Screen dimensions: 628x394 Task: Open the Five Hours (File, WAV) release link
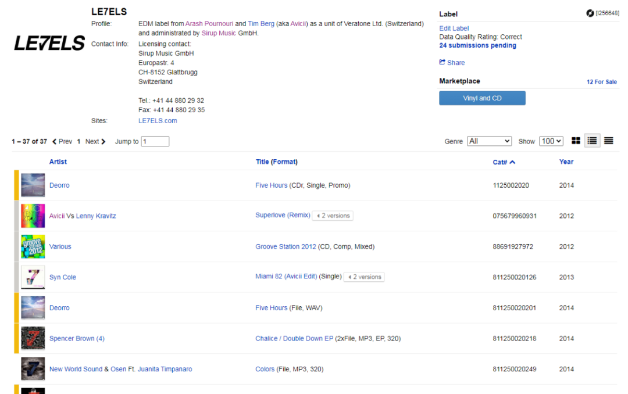(x=271, y=308)
